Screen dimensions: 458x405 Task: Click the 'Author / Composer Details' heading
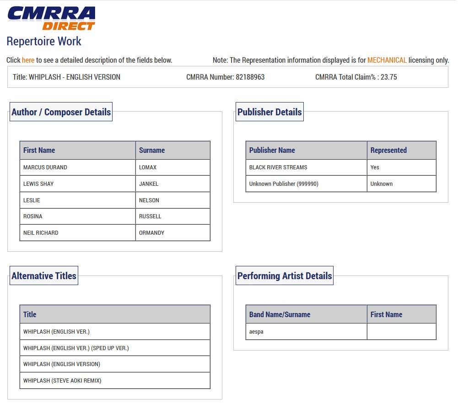point(61,112)
